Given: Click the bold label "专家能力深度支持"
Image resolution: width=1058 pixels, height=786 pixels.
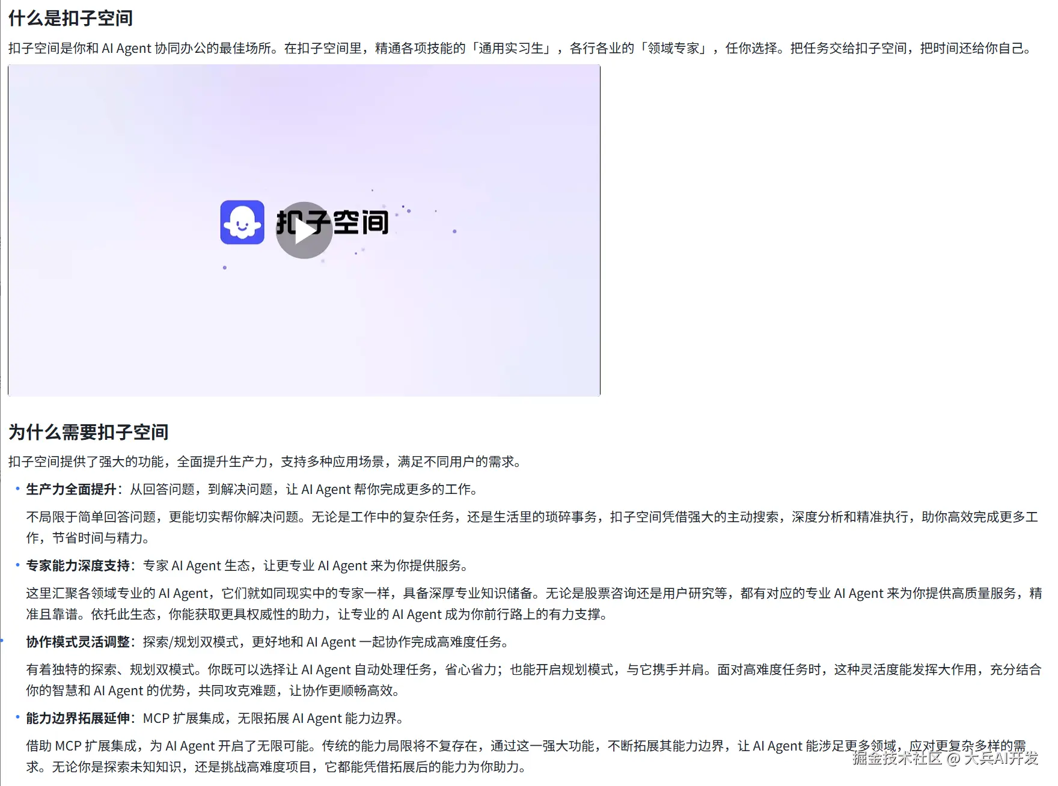Looking at the screenshot, I should [78, 565].
